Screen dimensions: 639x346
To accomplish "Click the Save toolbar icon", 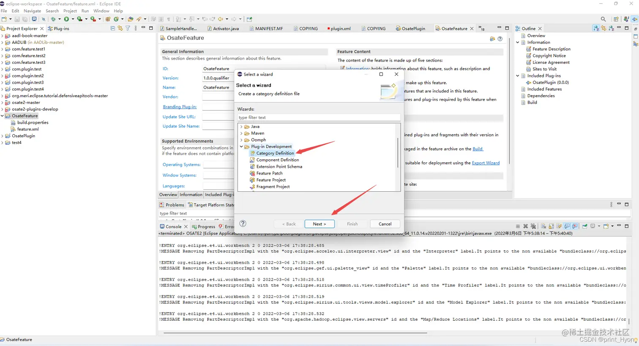I will click(17, 19).
